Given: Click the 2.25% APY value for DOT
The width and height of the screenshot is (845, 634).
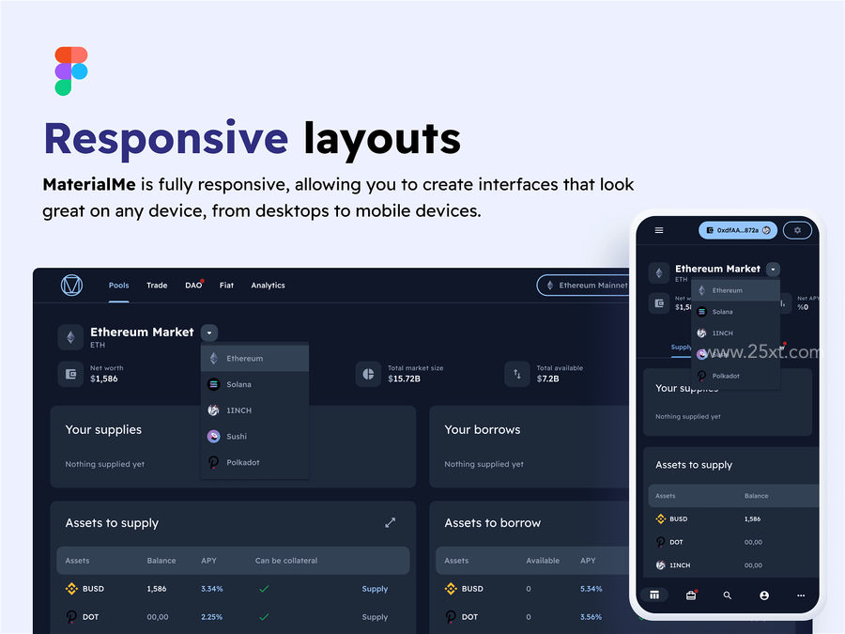Looking at the screenshot, I should point(212,617).
